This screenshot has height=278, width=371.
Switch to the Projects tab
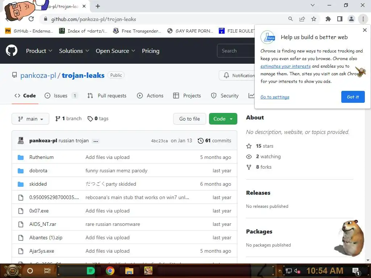(x=187, y=96)
